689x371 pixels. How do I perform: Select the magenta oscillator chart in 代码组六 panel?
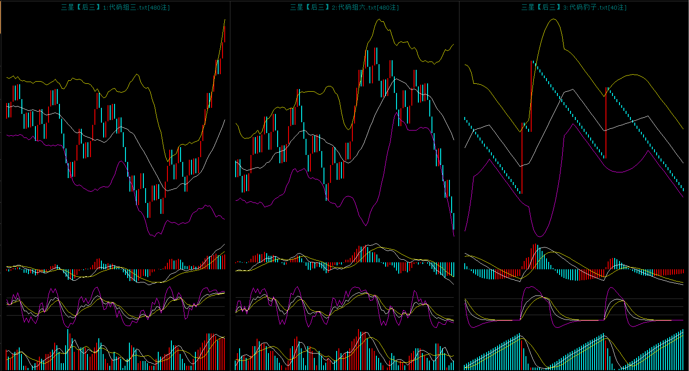pos(344,306)
